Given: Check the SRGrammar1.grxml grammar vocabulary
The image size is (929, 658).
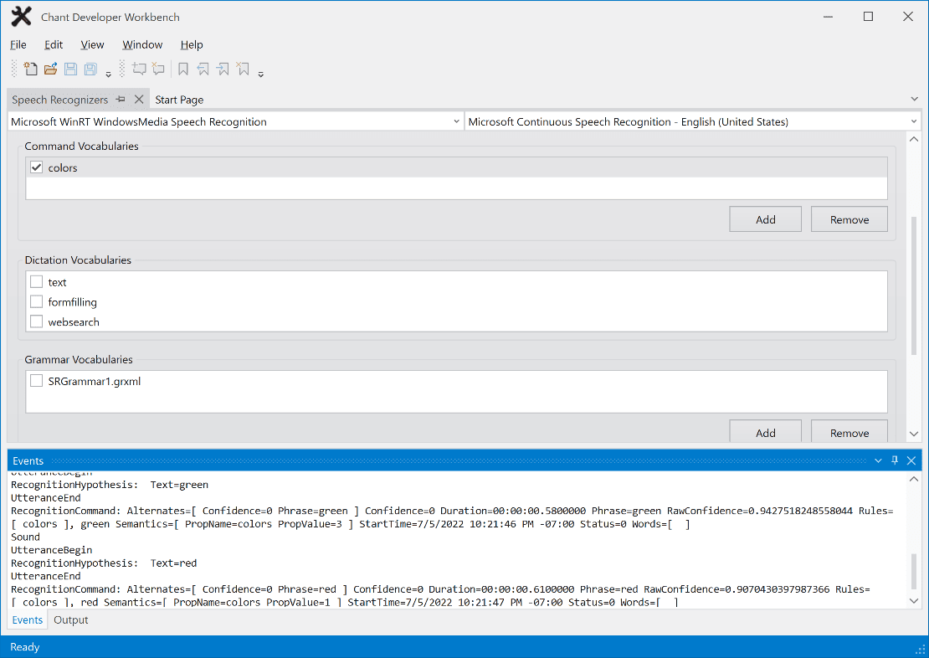Looking at the screenshot, I should tap(37, 381).
